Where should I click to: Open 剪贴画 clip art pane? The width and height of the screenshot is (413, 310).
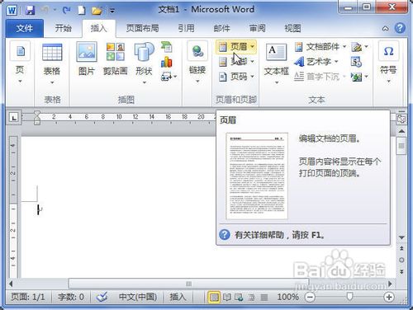(x=116, y=59)
